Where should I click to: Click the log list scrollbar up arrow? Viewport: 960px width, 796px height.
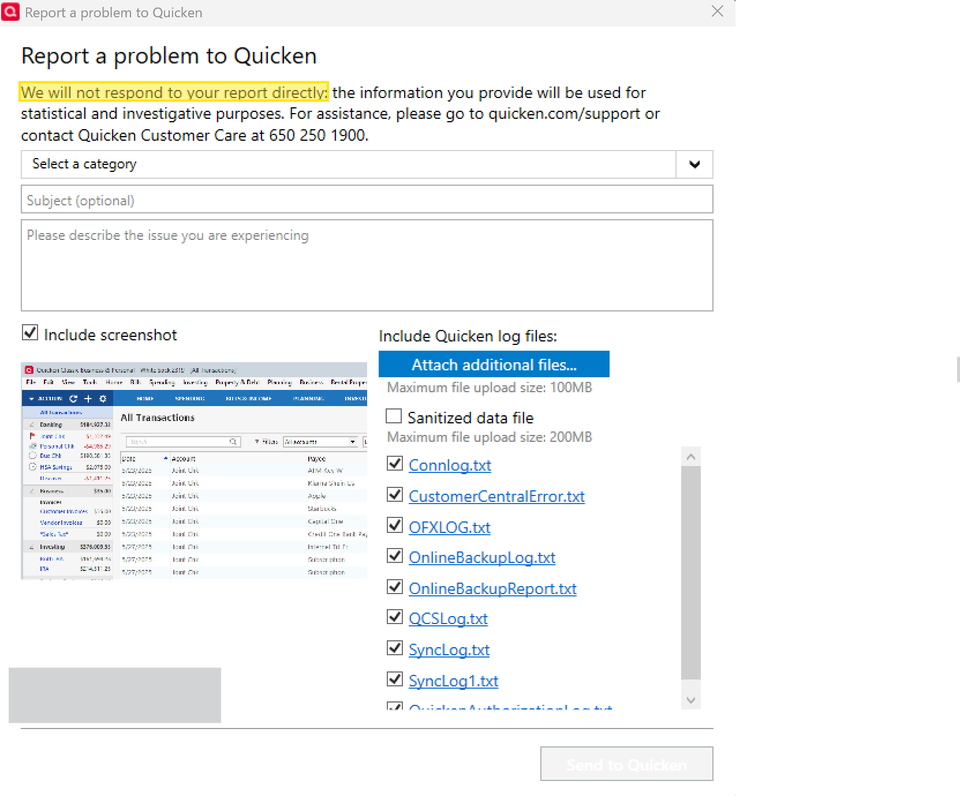(691, 457)
